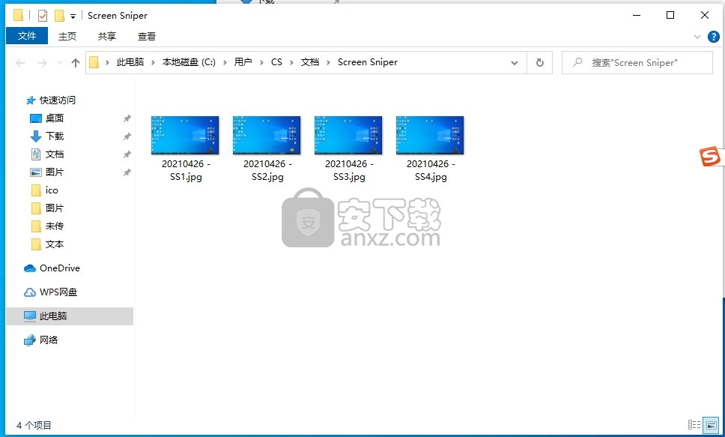The width and height of the screenshot is (725, 437).
Task: Select the 20210426 - SS1.jpg thumbnail
Action: tap(185, 135)
